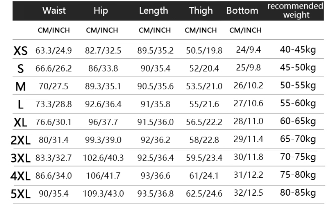Viewport: 332px width, 206px height.
Task: Select the XS size row label
Action: pos(20,51)
